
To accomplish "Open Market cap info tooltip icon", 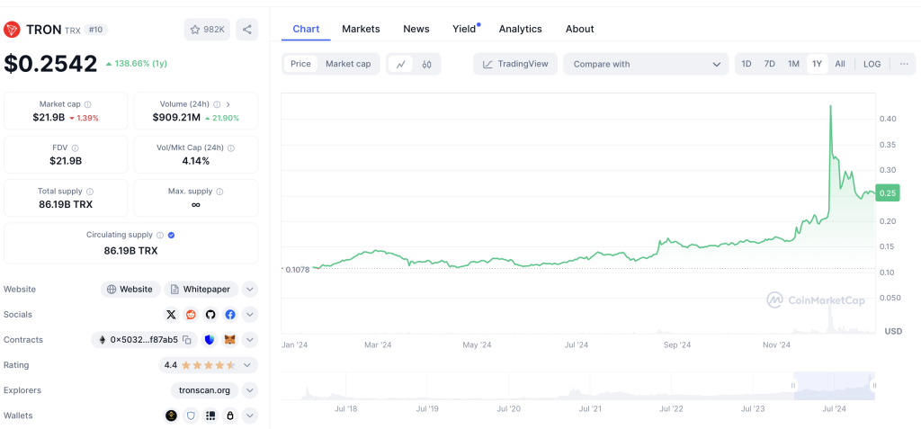I will (88, 104).
